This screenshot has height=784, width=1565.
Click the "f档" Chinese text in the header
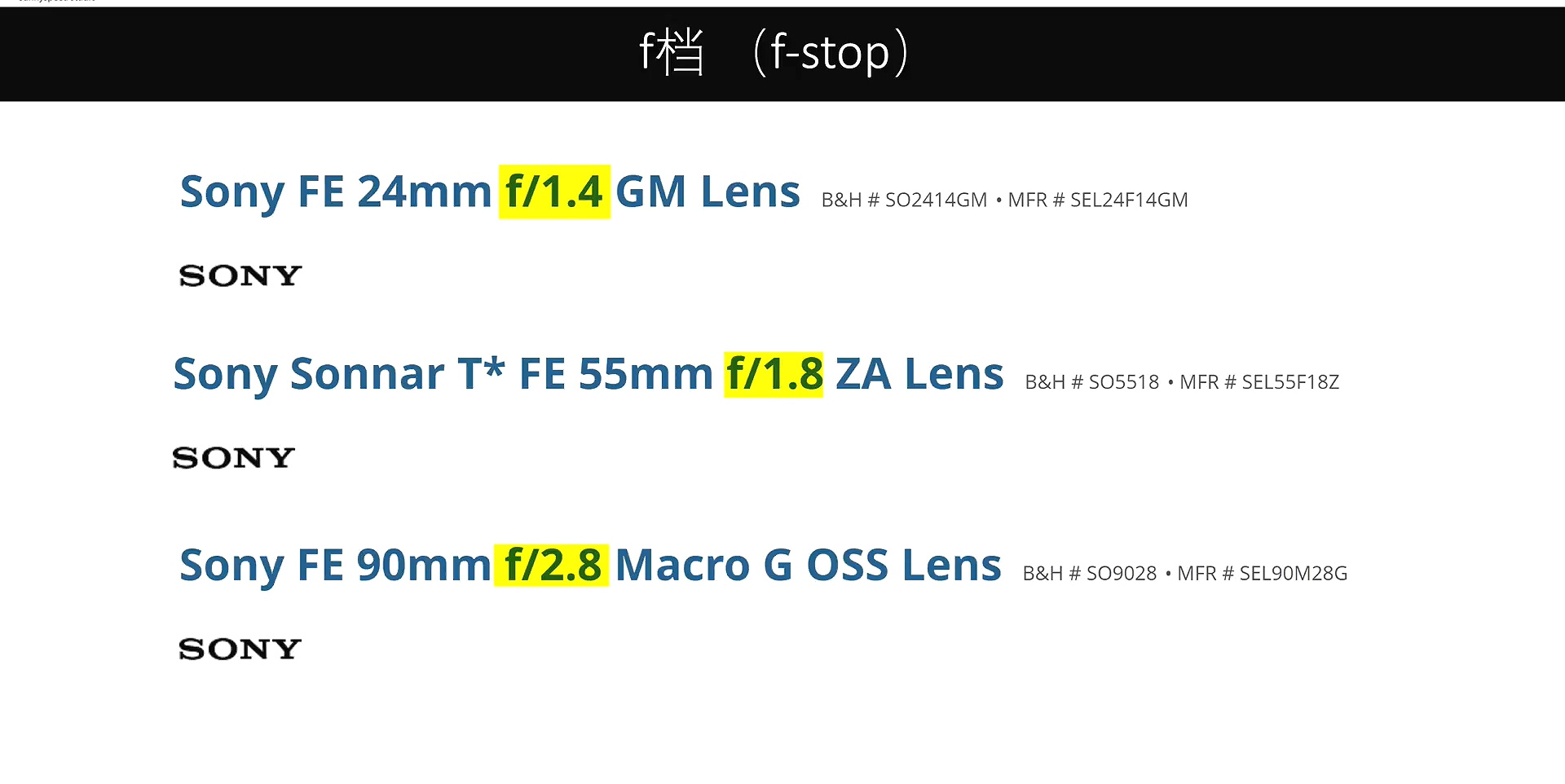click(671, 53)
